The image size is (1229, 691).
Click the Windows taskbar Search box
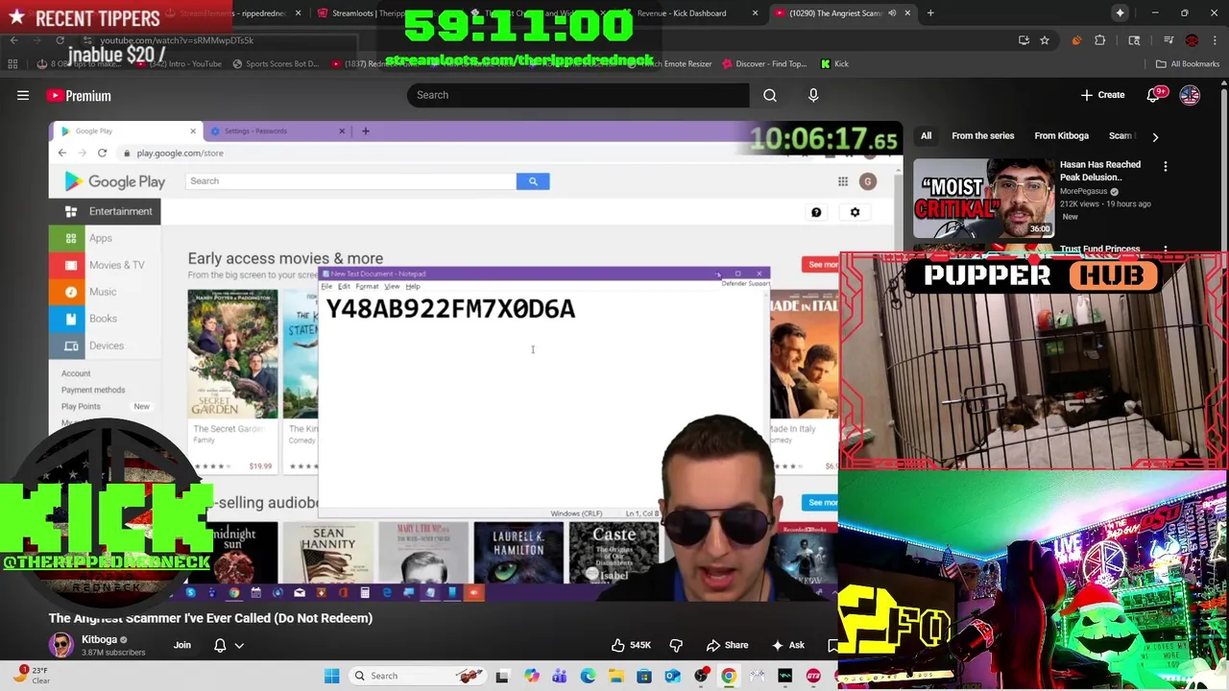[x=418, y=676]
